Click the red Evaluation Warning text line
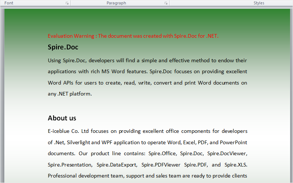This screenshot has width=293, height=183. tap(133, 36)
